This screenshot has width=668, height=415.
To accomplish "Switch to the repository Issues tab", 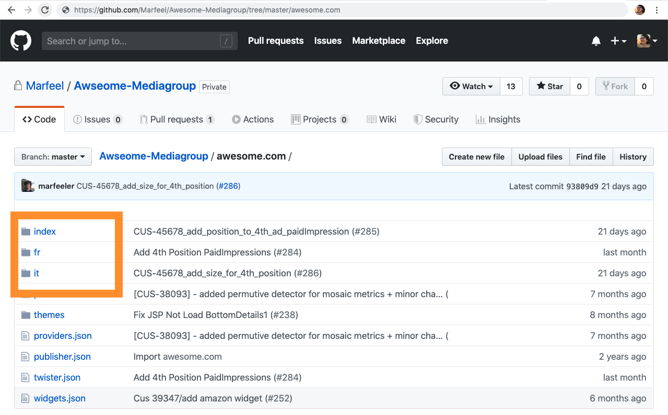I will (98, 119).
